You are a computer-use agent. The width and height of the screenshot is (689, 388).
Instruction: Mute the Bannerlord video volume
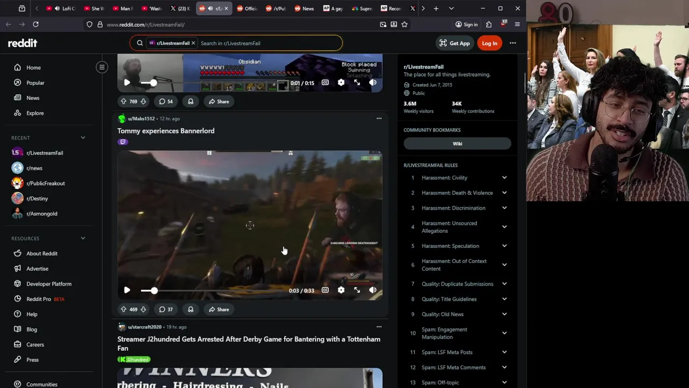point(372,290)
